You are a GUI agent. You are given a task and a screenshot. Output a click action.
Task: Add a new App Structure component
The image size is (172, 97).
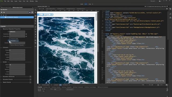tap(2, 12)
